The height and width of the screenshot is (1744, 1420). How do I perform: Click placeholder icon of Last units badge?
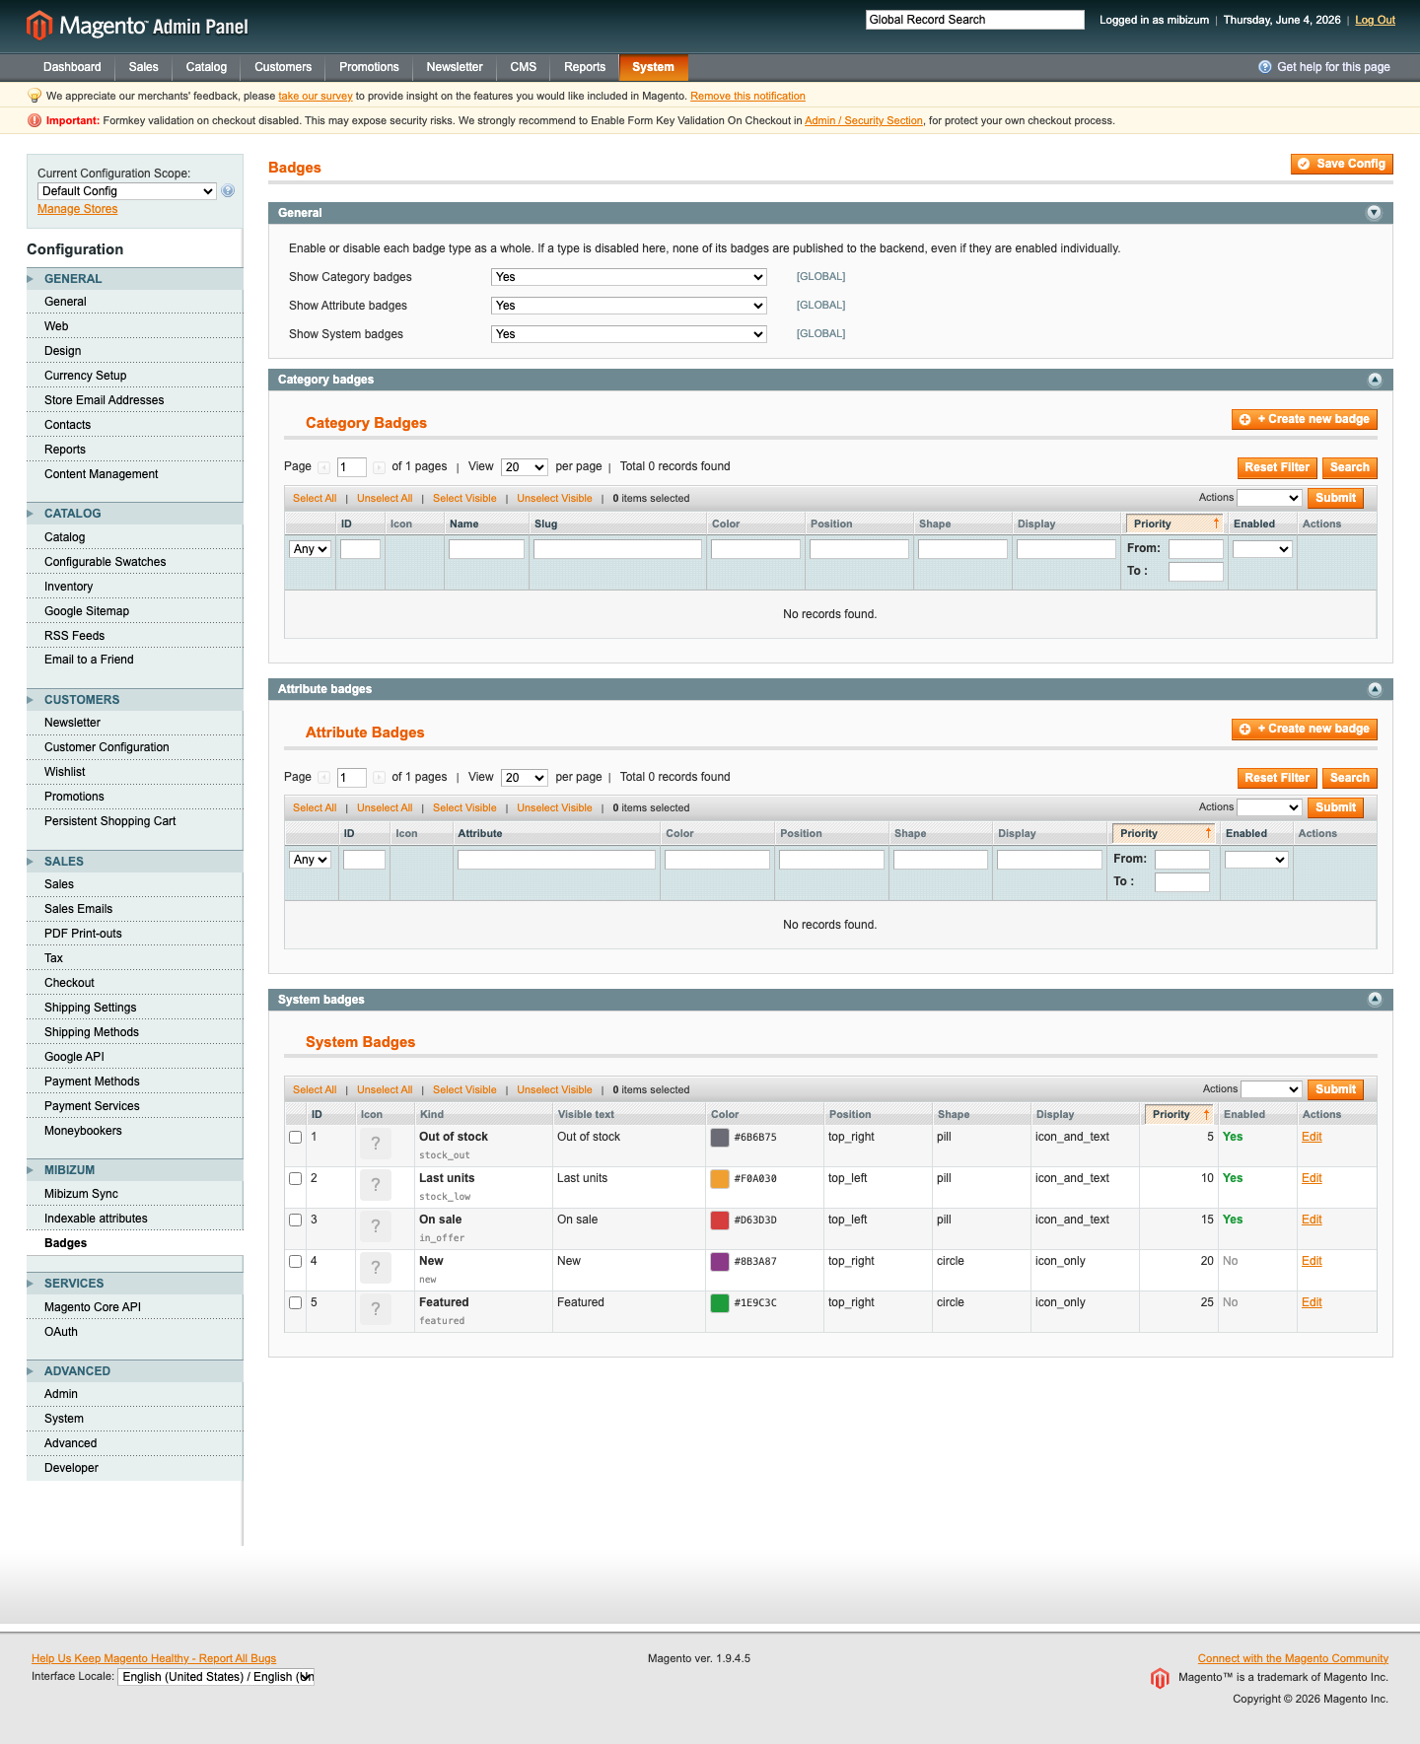(376, 1185)
